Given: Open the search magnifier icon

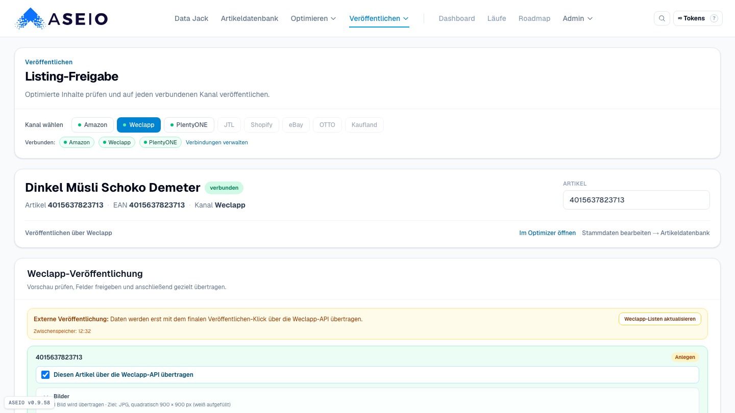Looking at the screenshot, I should 662,18.
